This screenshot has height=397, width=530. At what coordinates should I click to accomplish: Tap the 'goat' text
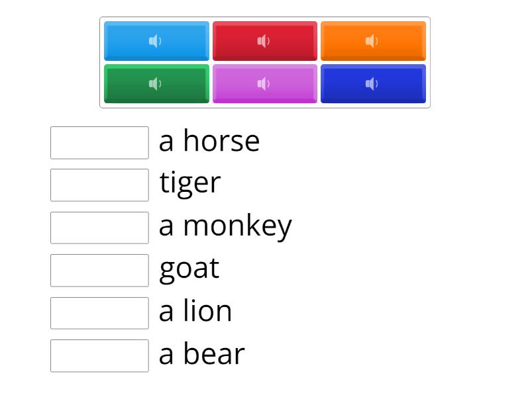tap(189, 269)
